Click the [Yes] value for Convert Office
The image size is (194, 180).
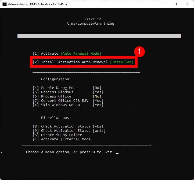coord(98,100)
